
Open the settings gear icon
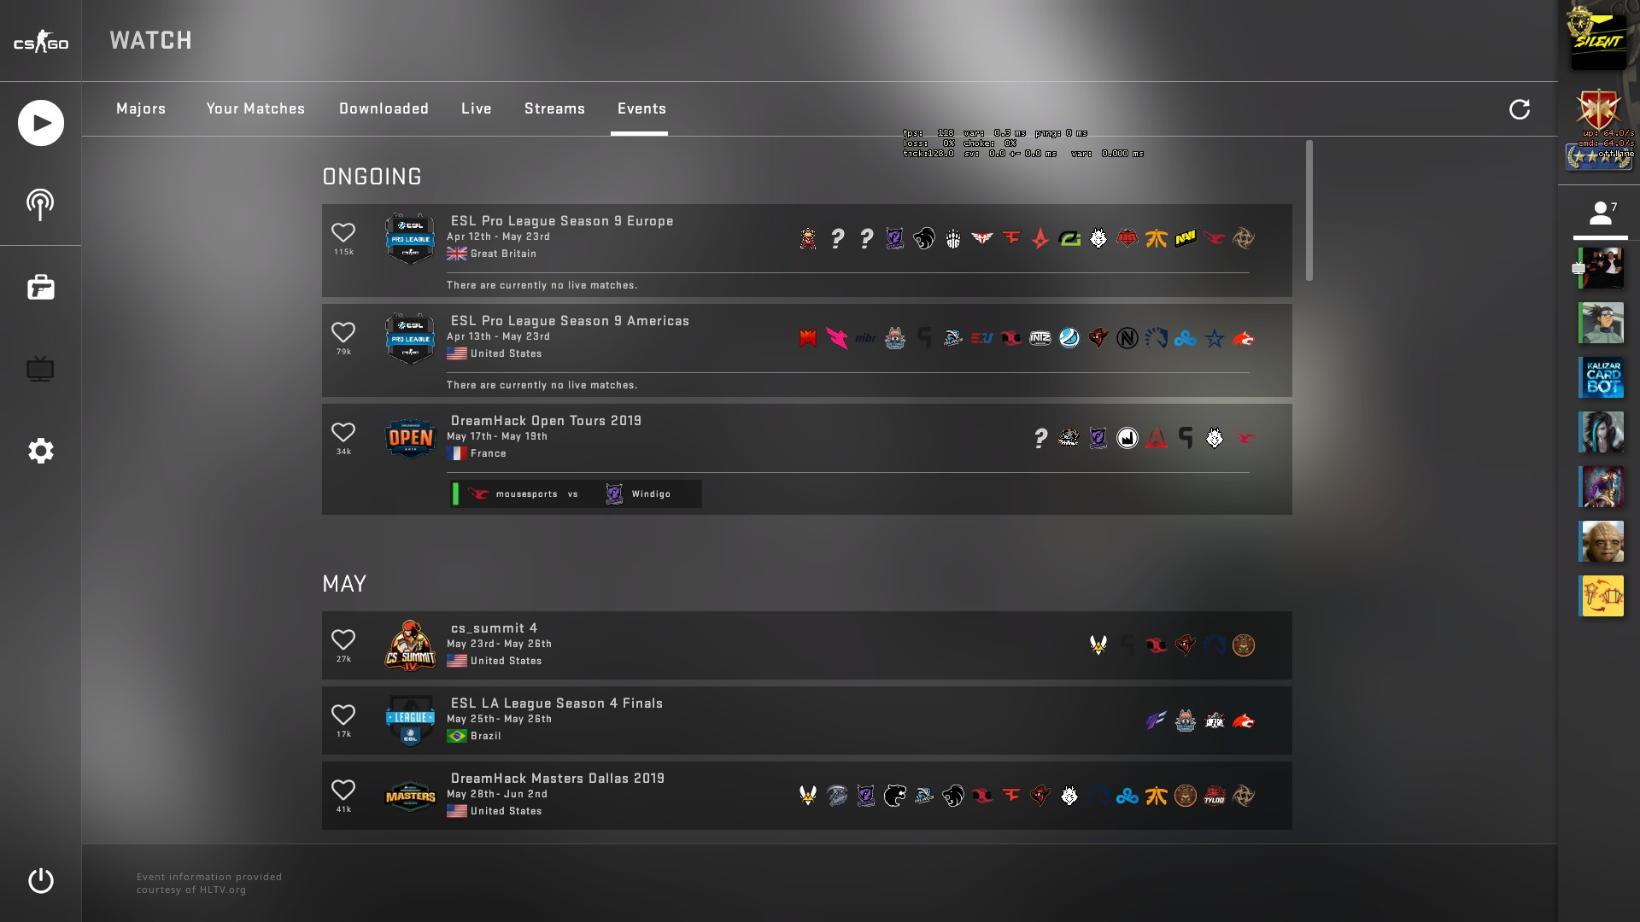click(x=40, y=450)
